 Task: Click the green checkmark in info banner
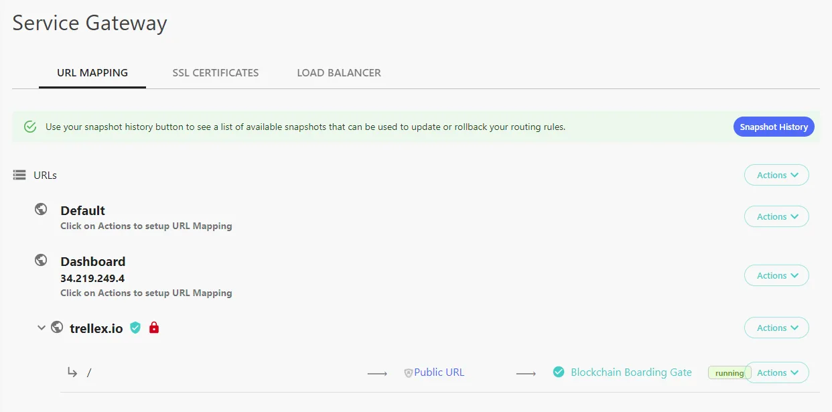[x=30, y=127]
